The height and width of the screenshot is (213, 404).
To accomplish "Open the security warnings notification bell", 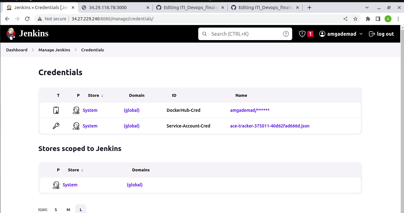I will tap(302, 34).
